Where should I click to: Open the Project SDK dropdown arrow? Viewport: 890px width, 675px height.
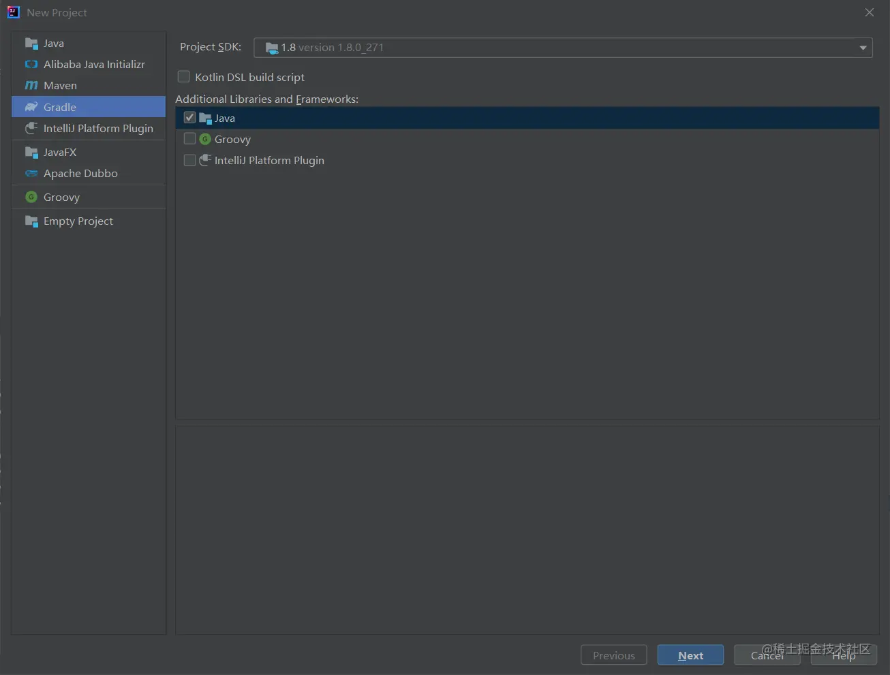click(863, 48)
